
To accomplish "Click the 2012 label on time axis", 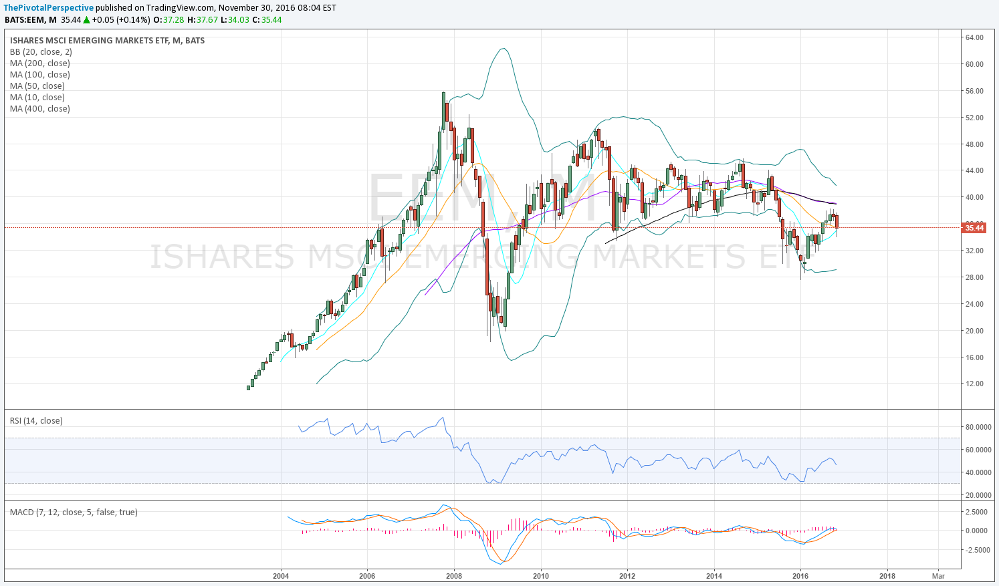I will pos(627,575).
